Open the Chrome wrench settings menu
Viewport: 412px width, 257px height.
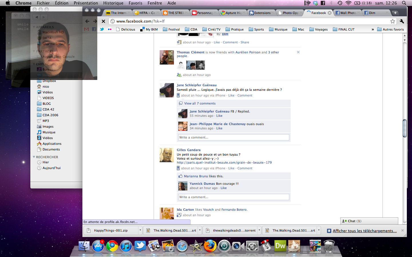402,21
